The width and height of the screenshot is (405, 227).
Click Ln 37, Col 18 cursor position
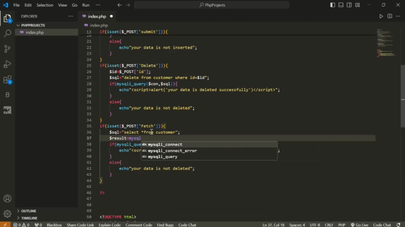(x=273, y=225)
